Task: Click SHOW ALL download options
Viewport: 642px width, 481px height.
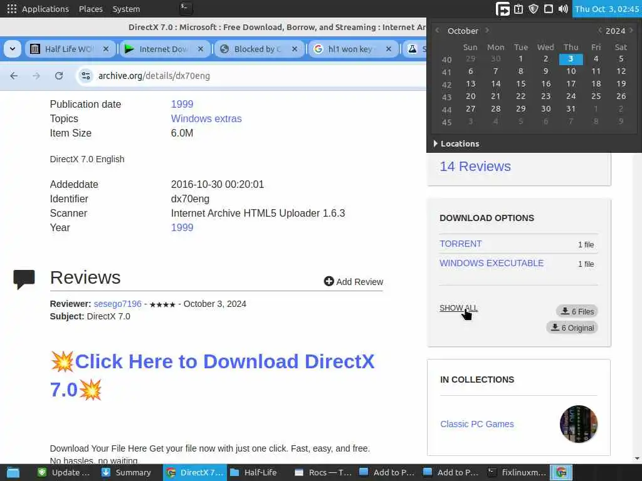Action: point(458,308)
